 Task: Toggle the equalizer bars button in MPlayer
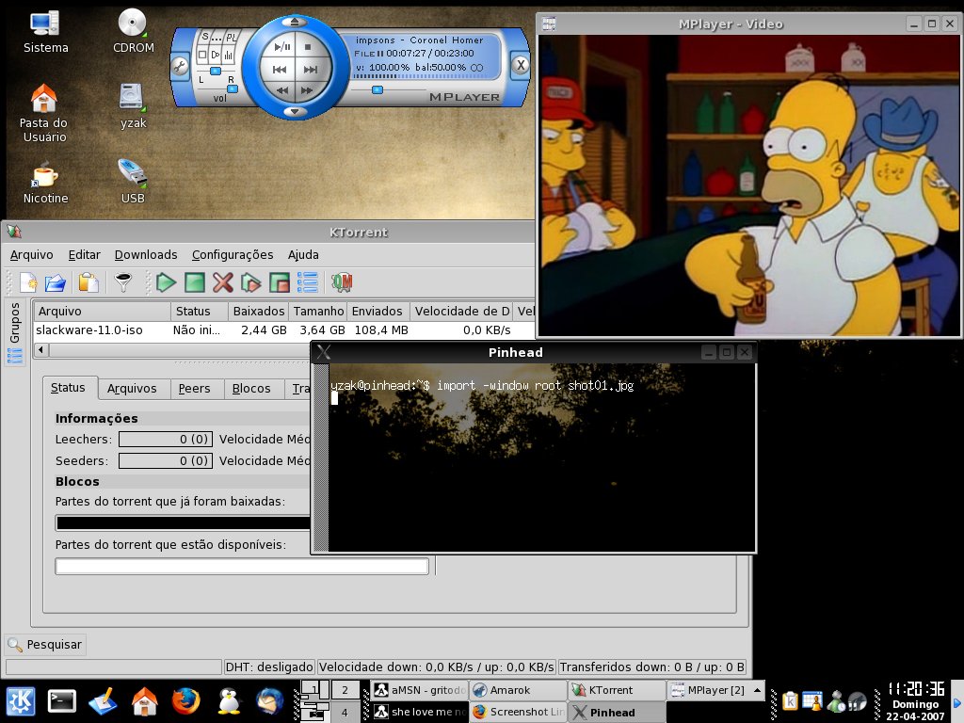tap(228, 55)
